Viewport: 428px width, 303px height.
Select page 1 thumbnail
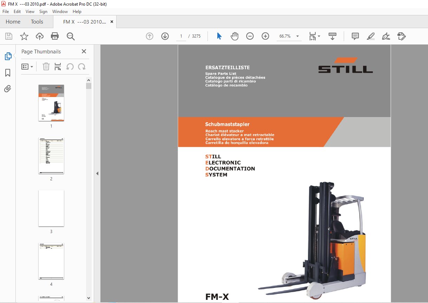(51, 103)
